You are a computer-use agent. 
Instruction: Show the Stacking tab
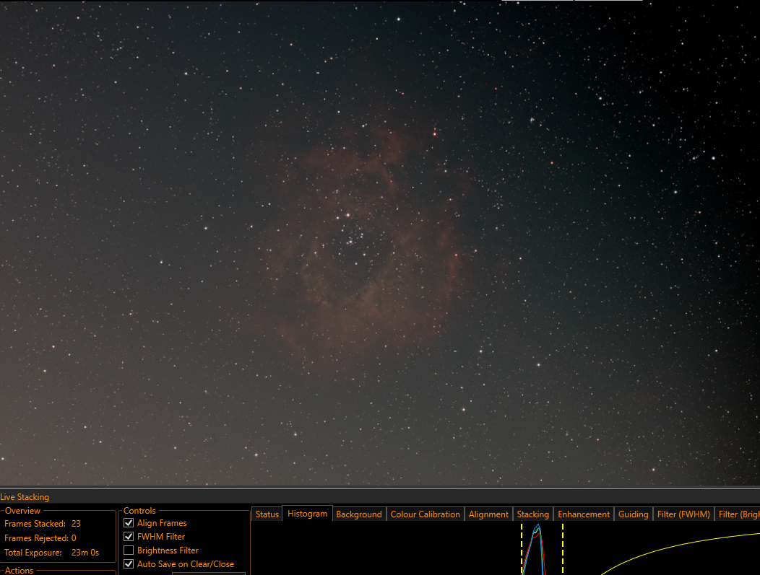coord(532,514)
